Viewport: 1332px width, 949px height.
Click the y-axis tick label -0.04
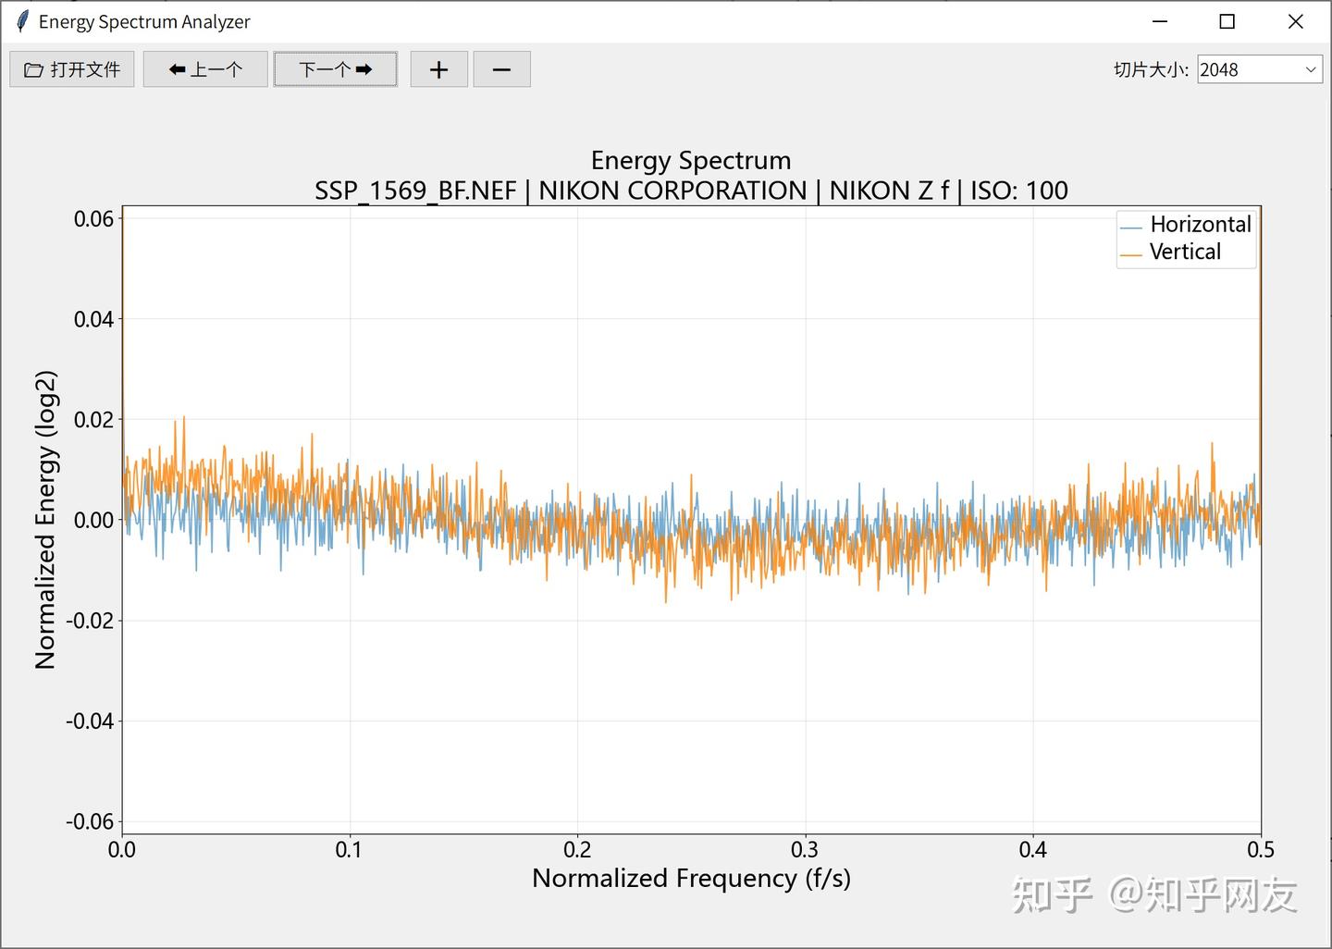pyautogui.click(x=90, y=721)
